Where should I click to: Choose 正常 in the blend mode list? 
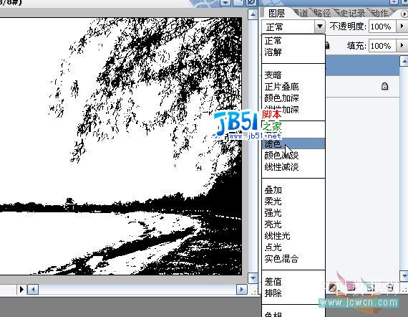293,41
